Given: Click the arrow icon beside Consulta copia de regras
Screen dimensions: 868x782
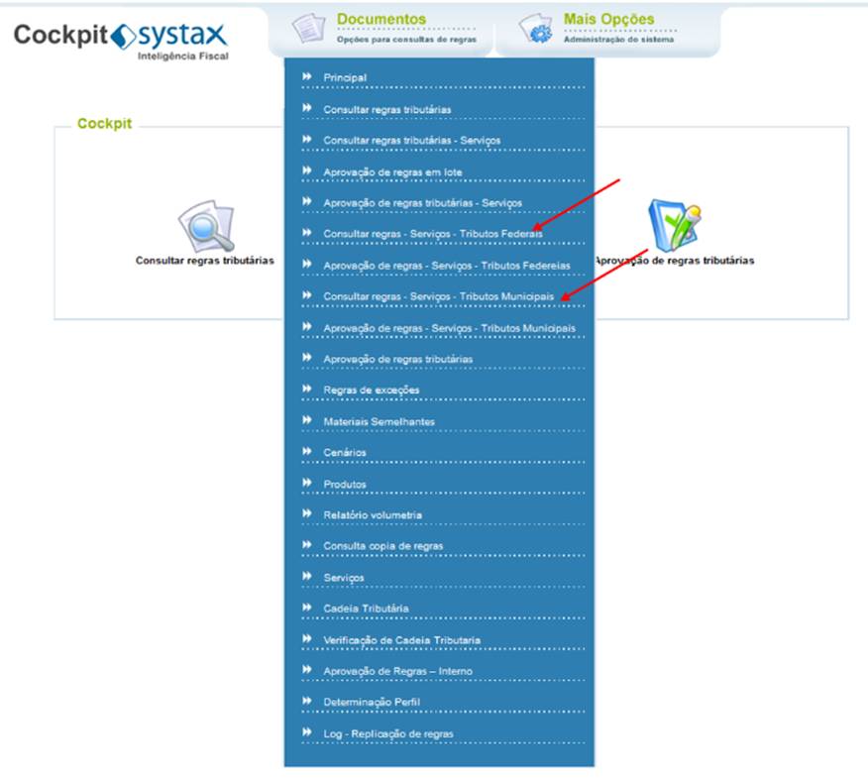Looking at the screenshot, I should pos(307,545).
